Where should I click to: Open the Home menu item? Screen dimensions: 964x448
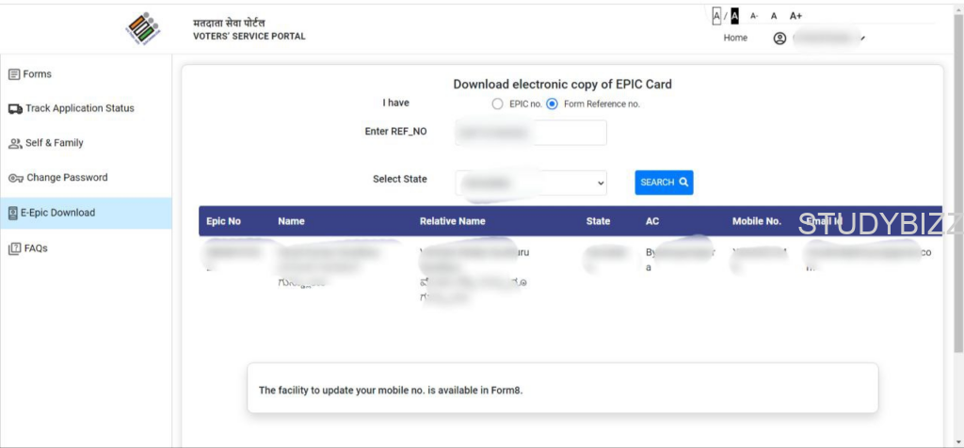coord(735,39)
